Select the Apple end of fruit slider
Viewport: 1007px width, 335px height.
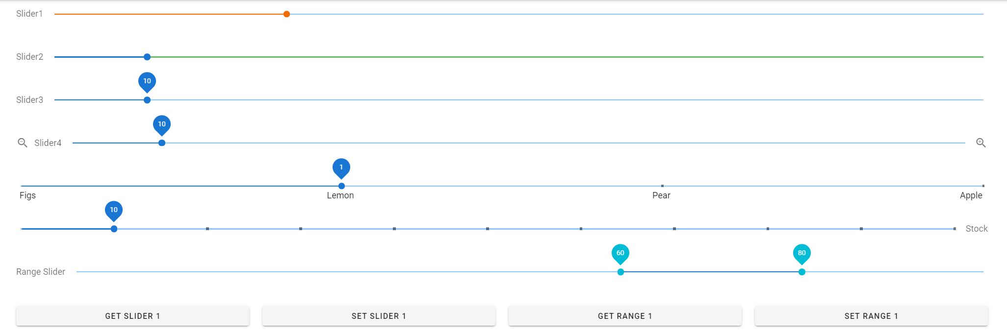[x=983, y=186]
